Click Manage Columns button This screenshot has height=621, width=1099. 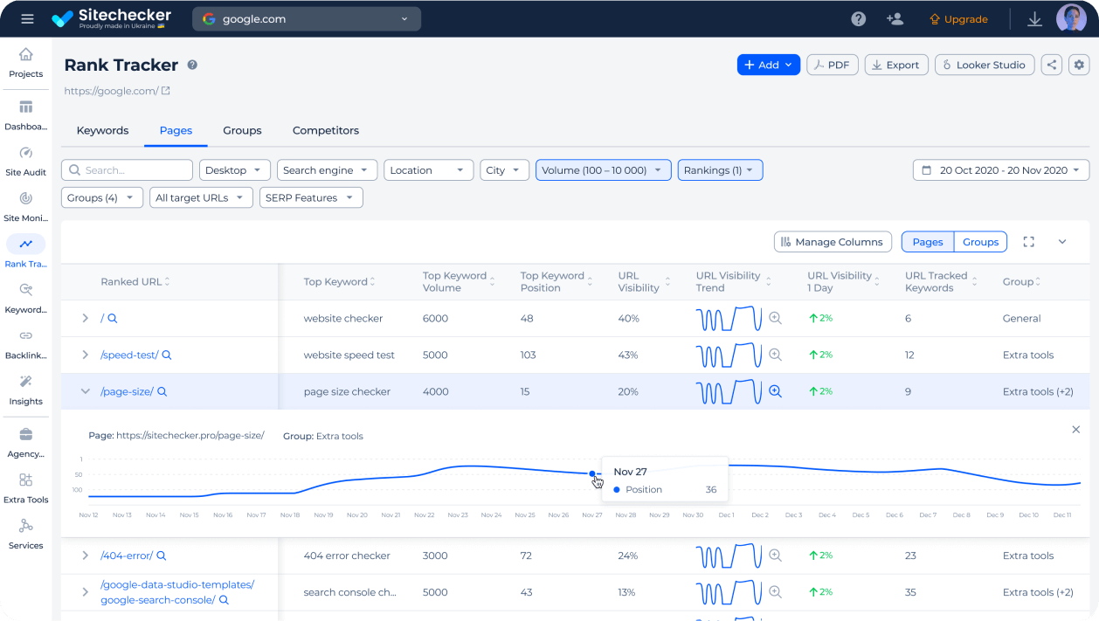833,242
